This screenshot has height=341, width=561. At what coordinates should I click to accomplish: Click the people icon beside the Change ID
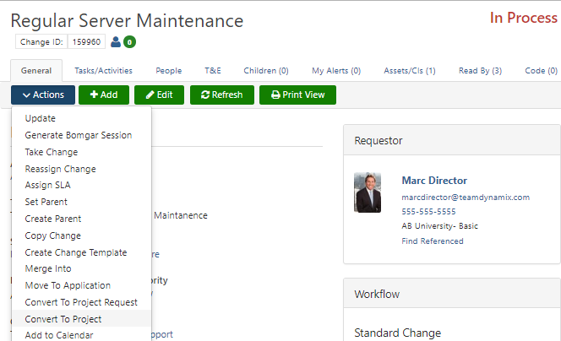pos(116,41)
